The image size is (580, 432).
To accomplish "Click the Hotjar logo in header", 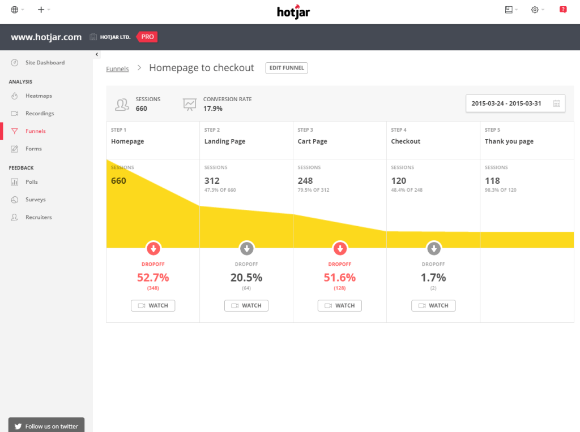I will pos(293,11).
